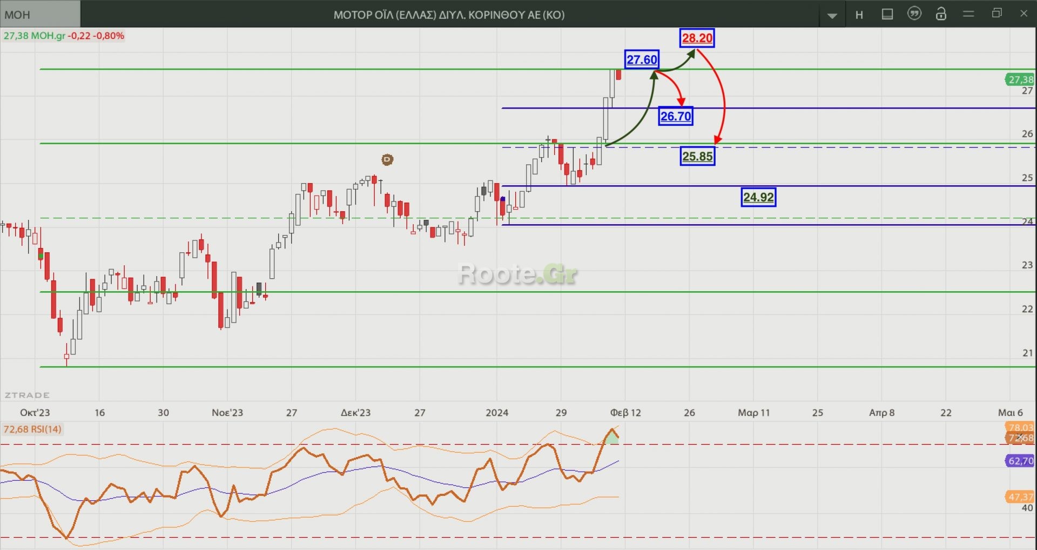Click the purple 62,70 RSI average tag
This screenshot has height=550, width=1037.
[1020, 461]
